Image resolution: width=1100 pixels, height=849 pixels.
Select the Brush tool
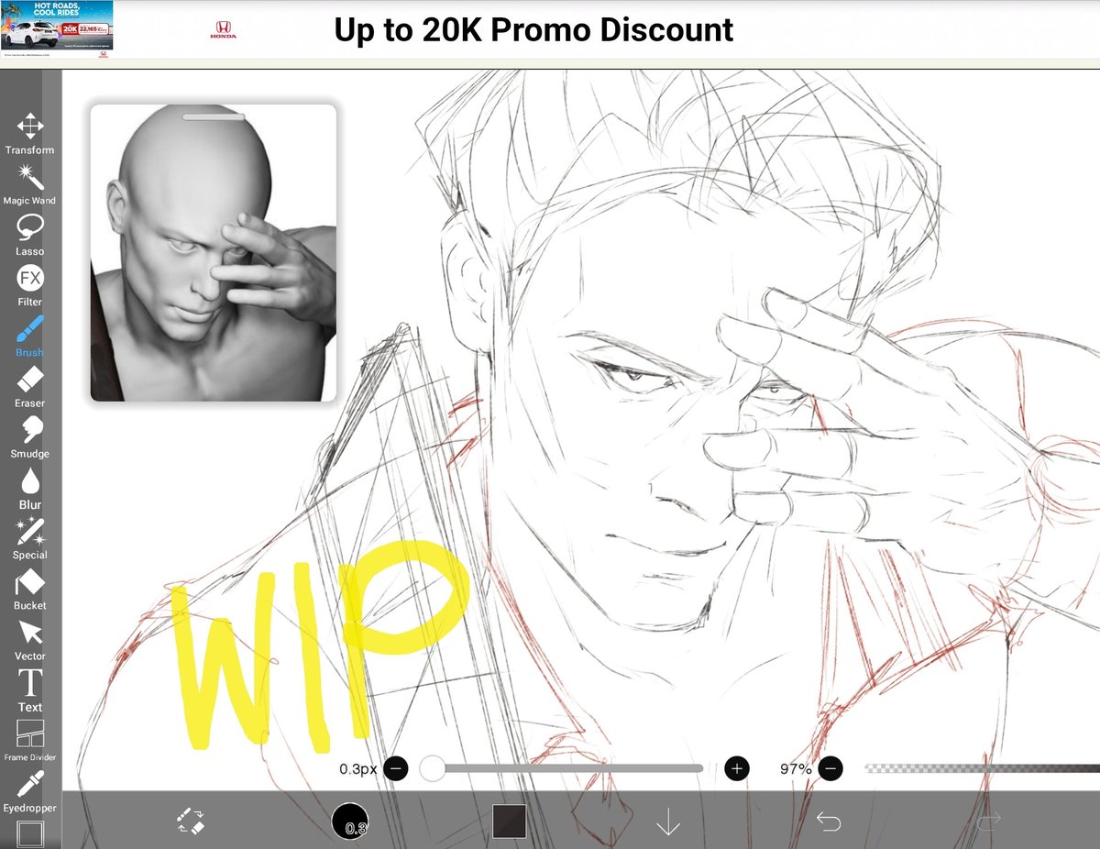[x=30, y=336]
